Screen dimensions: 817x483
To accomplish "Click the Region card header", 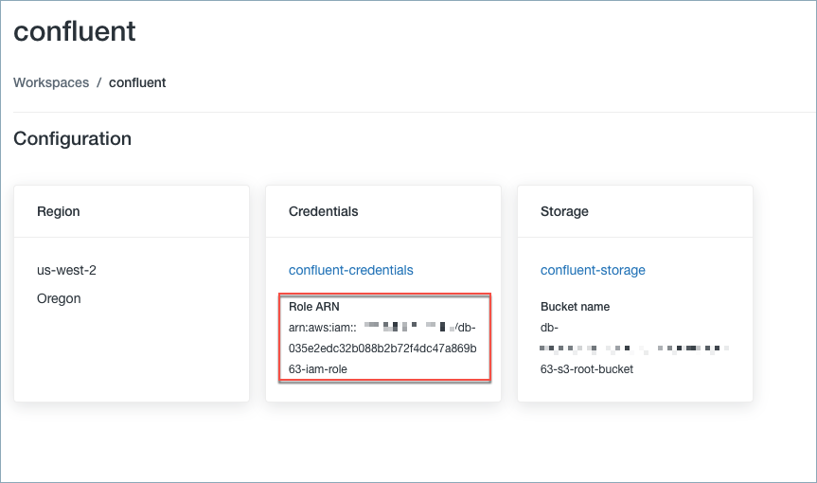I will (x=58, y=211).
